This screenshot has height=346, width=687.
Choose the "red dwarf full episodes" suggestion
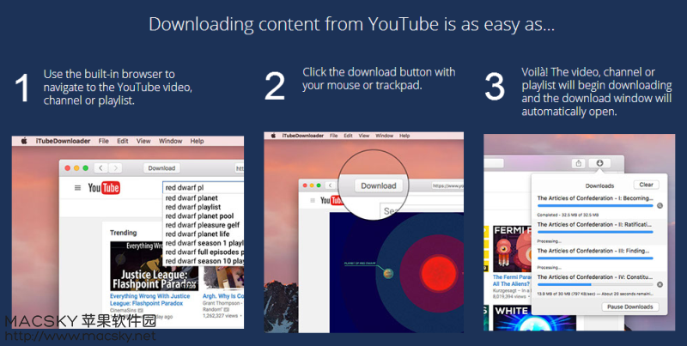point(203,252)
